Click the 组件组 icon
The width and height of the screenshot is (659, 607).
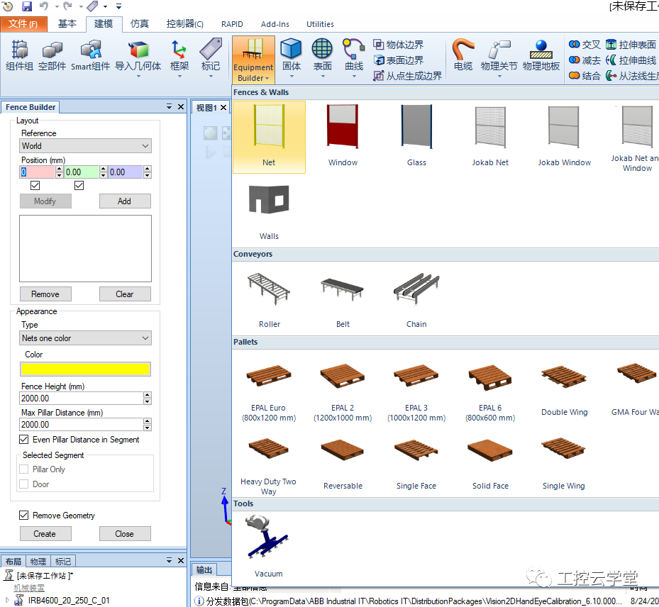19,55
